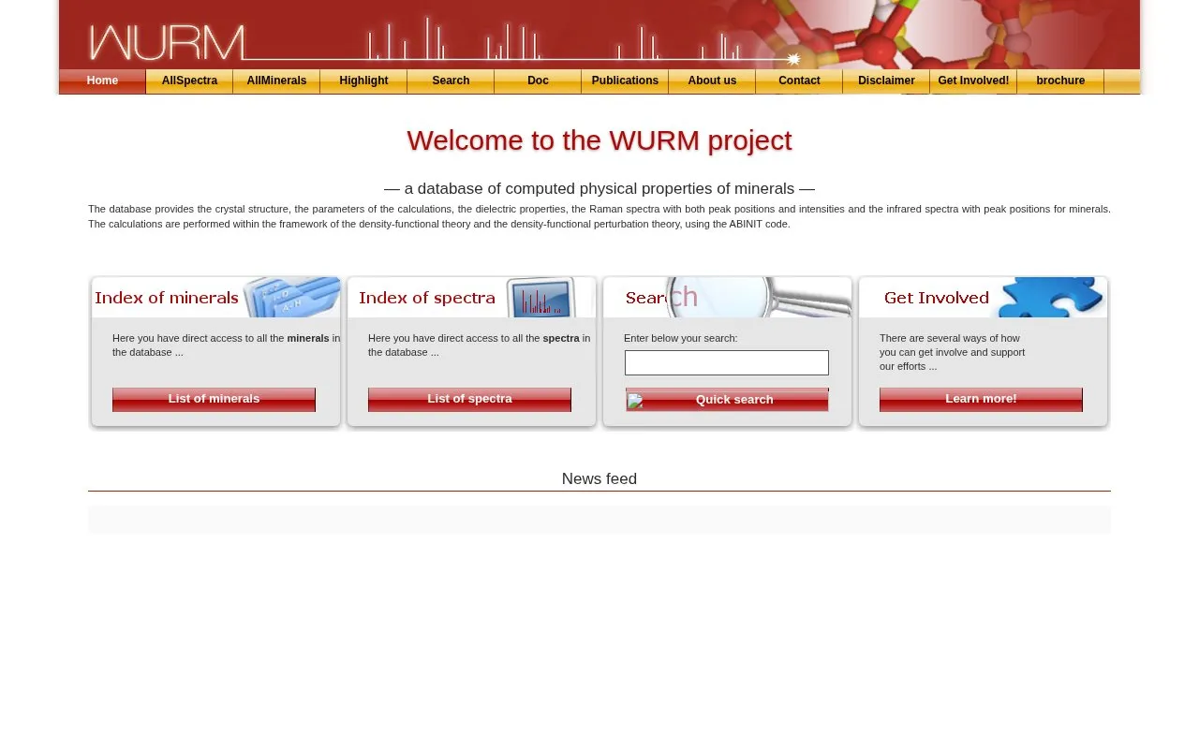This screenshot has height=749, width=1199.
Task: Open the AllMinerals menu item
Action: coord(276,81)
